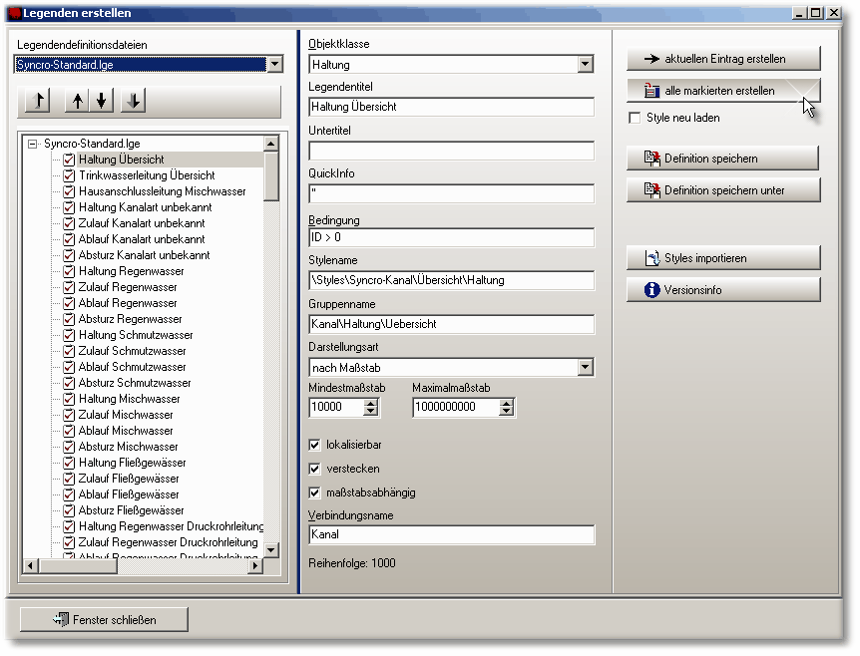
Task: Import styles via 'Styles importieren'
Action: coord(723,258)
